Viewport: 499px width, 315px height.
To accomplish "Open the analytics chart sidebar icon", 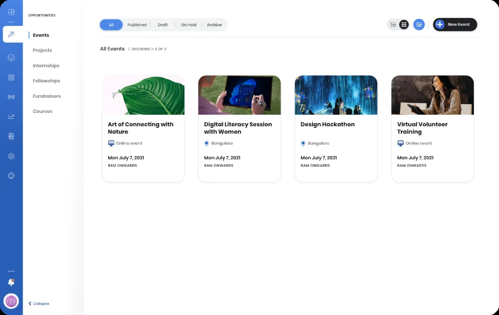I will pyautogui.click(x=11, y=117).
